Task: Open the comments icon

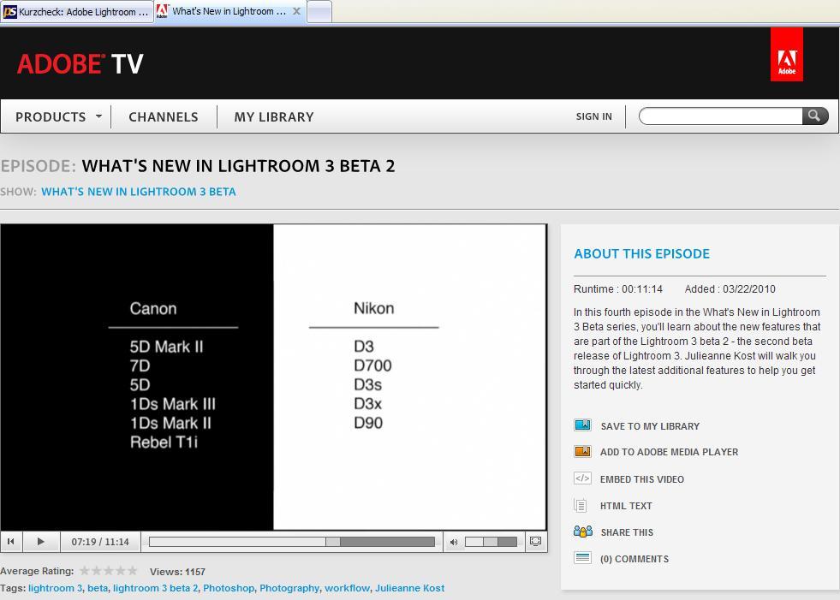Action: [582, 558]
